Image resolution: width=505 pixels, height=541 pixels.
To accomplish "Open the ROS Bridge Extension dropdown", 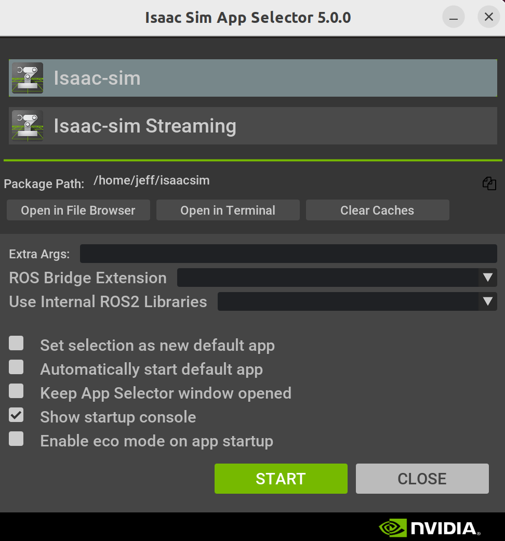I will (x=337, y=278).
